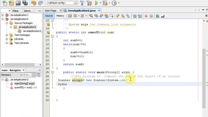Viewport: 208px width, 117px height.
Task: Collapse JavaApplication2 project in Projects tree
Action: click(3, 19)
